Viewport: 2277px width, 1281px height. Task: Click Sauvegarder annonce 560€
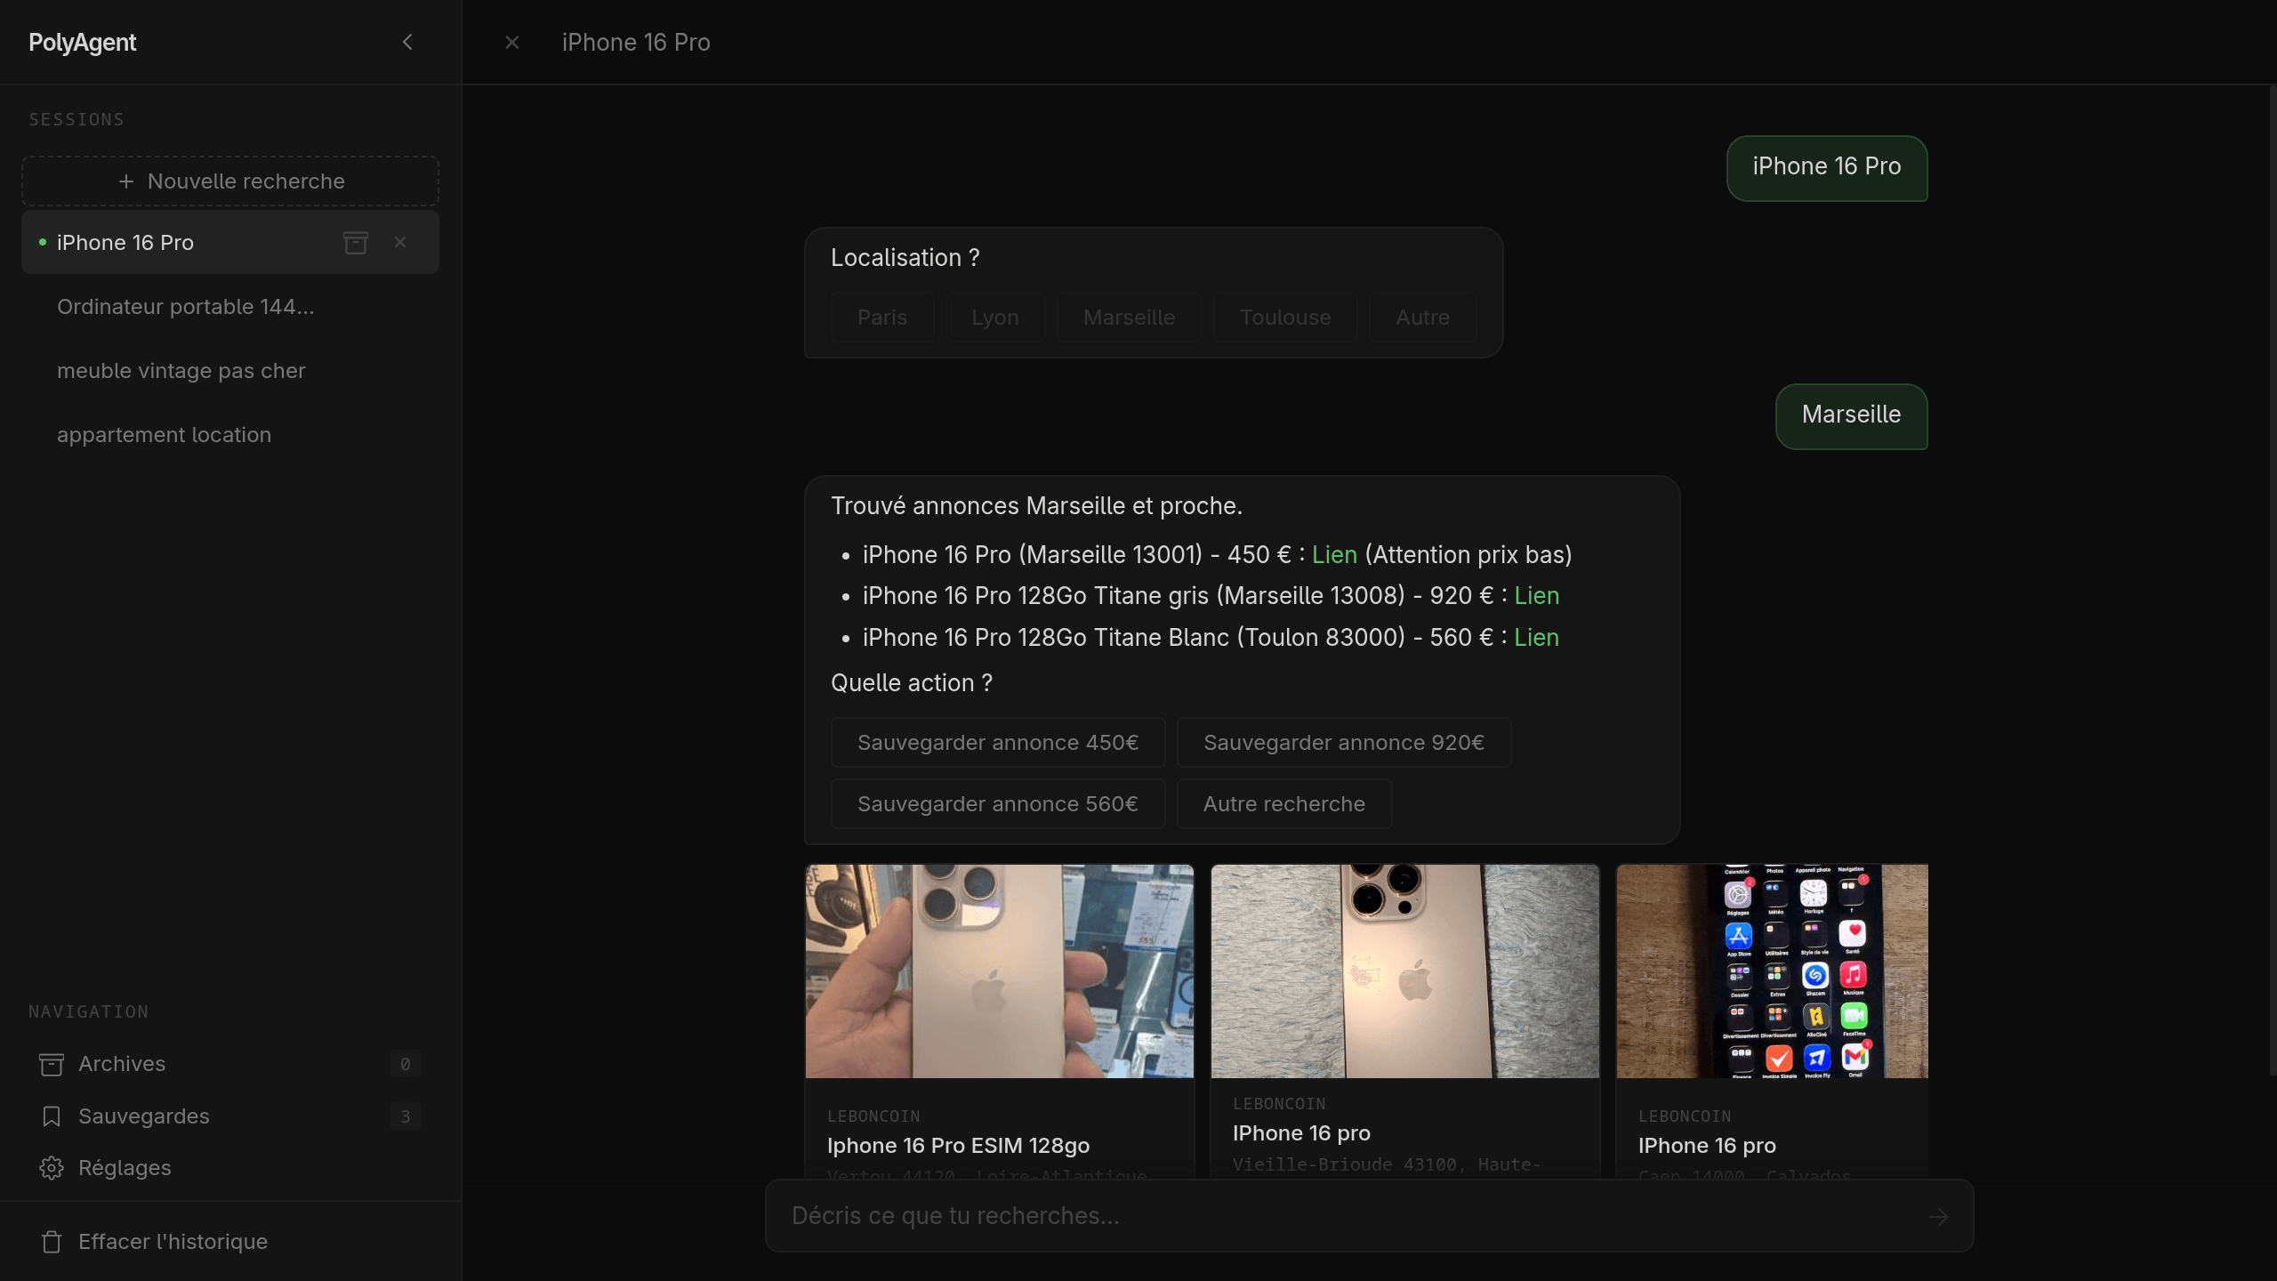tap(998, 804)
